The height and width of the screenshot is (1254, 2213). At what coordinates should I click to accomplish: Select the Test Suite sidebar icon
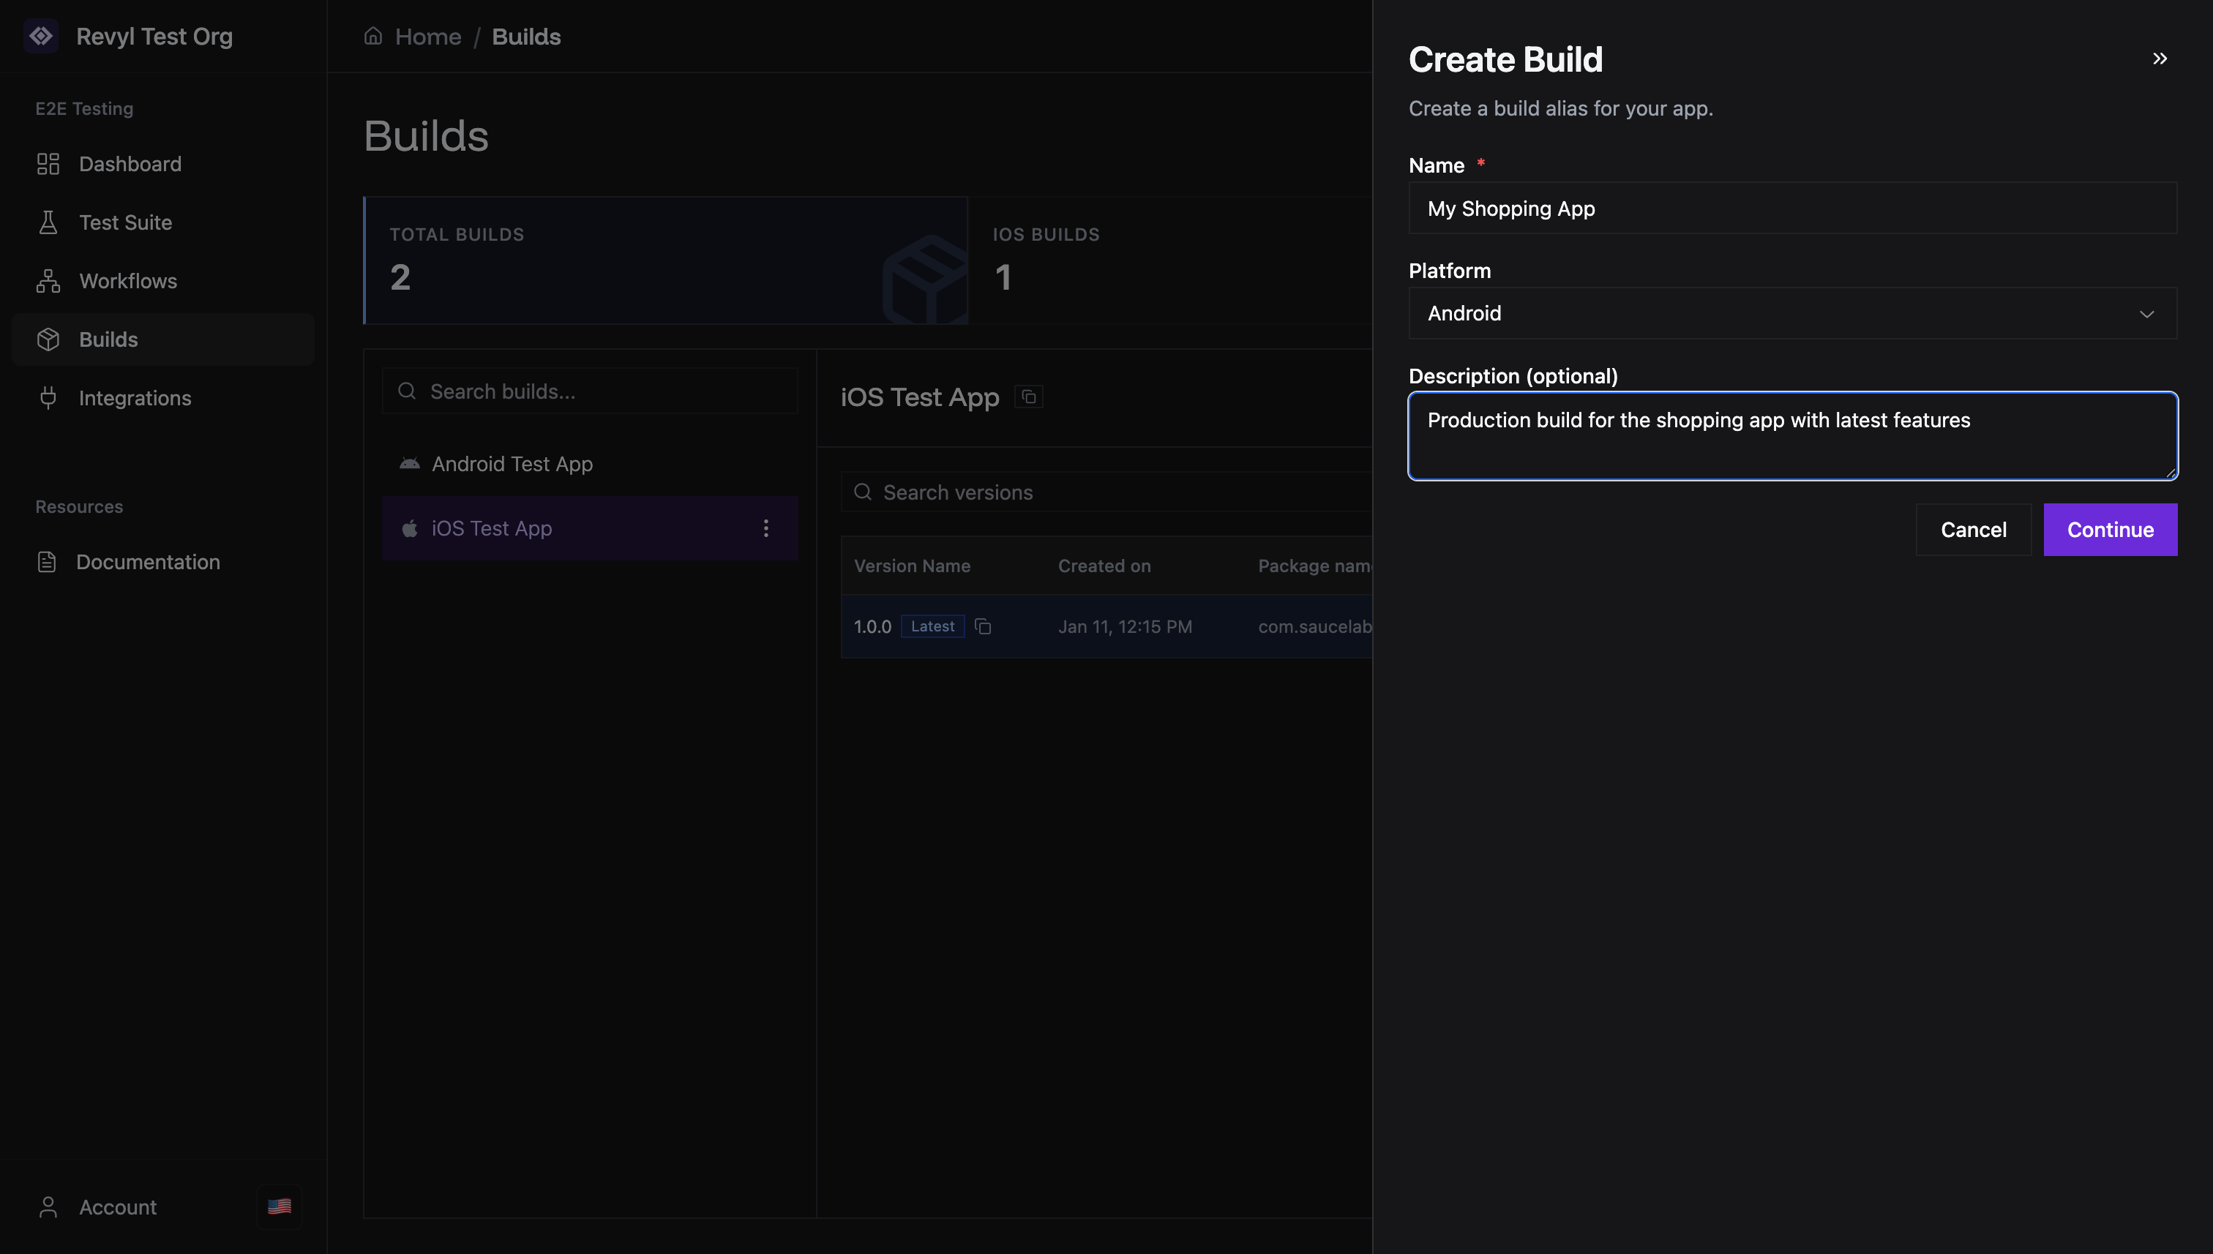[x=48, y=222]
